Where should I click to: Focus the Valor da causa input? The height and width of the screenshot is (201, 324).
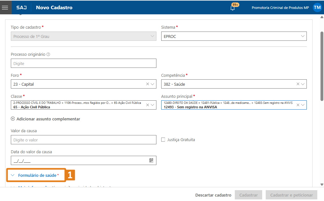tap(83, 140)
